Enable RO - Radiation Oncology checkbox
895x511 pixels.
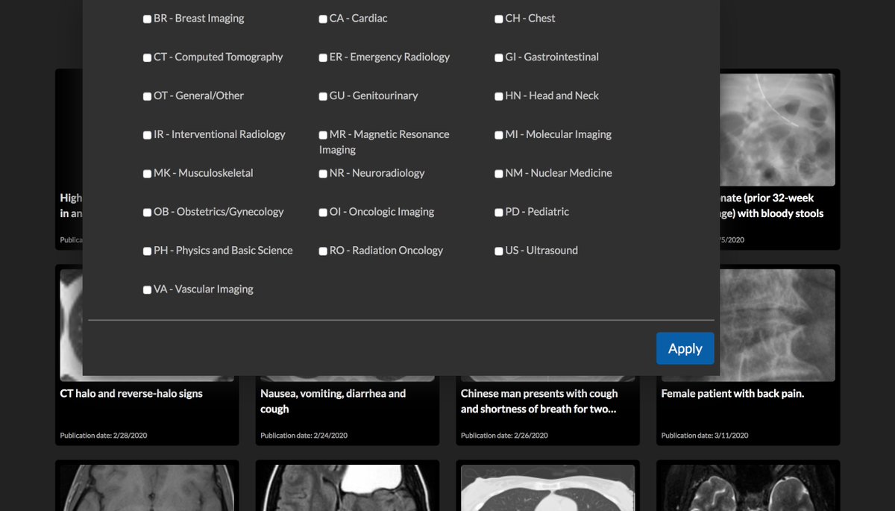click(323, 251)
